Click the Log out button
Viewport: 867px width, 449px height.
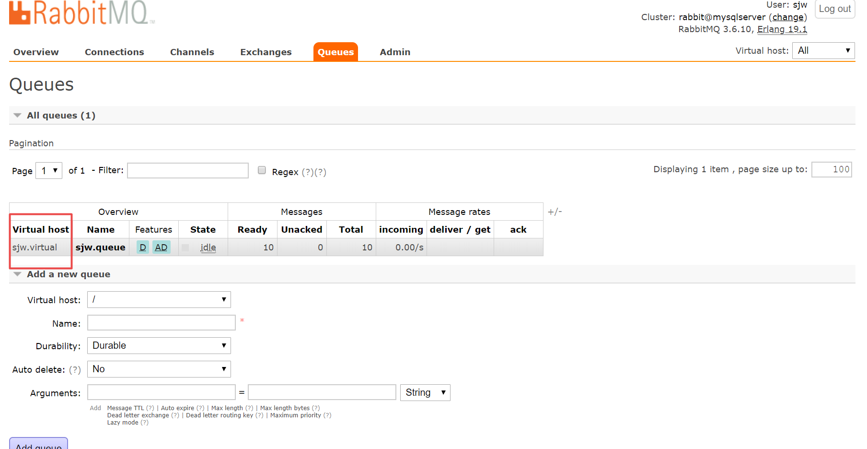(835, 9)
